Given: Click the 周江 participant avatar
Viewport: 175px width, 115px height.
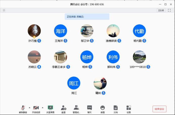Looking at the screenshot, I should click(73, 83).
